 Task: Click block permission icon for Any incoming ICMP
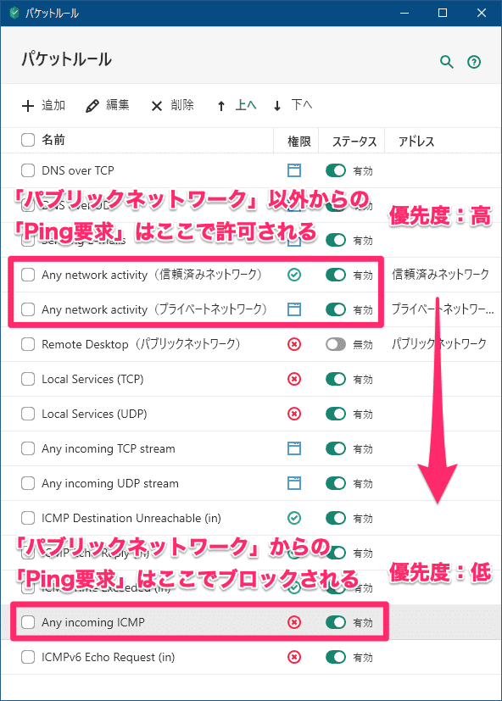294,622
